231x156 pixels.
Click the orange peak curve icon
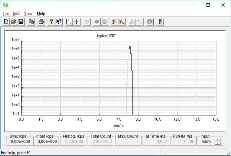pos(122,22)
